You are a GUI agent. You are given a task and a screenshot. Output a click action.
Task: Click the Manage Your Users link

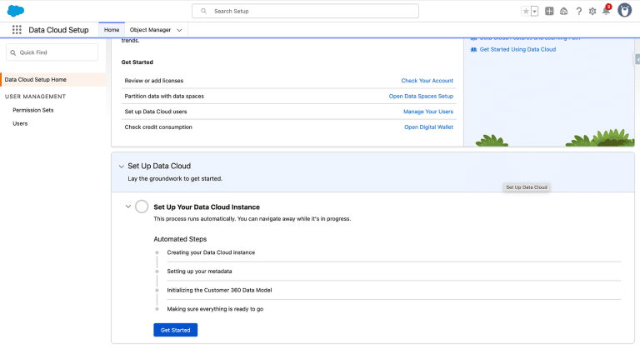[x=428, y=112]
